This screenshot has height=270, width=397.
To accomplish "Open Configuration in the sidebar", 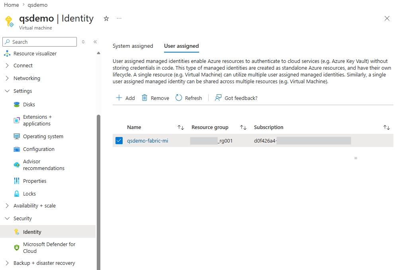I will tap(39, 149).
